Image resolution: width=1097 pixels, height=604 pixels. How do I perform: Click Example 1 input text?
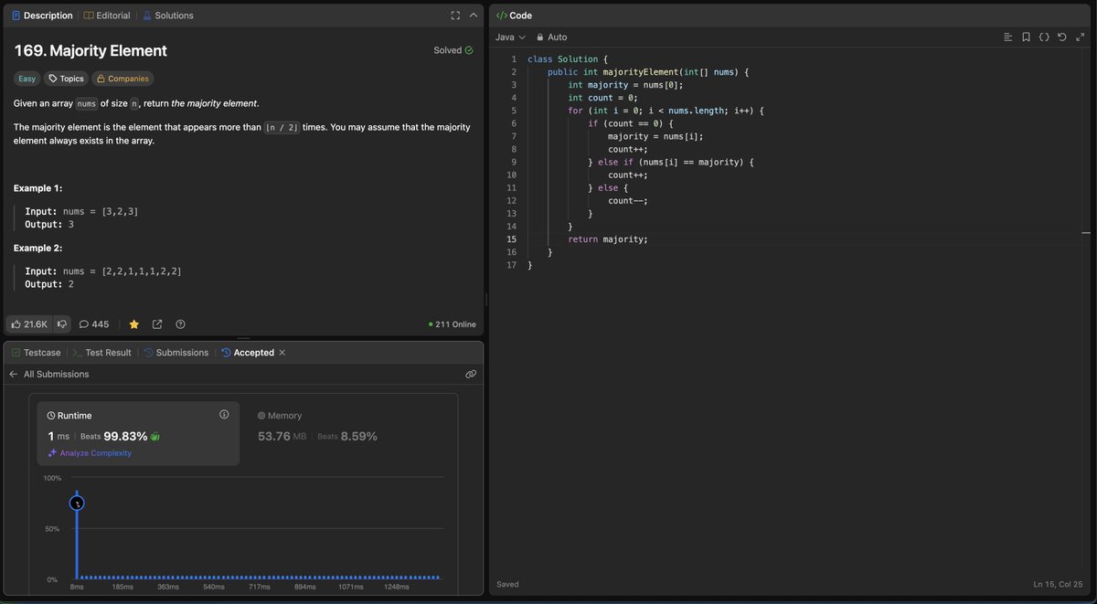tap(81, 211)
